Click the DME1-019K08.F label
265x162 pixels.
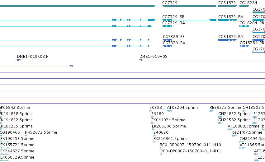click(x=32, y=57)
